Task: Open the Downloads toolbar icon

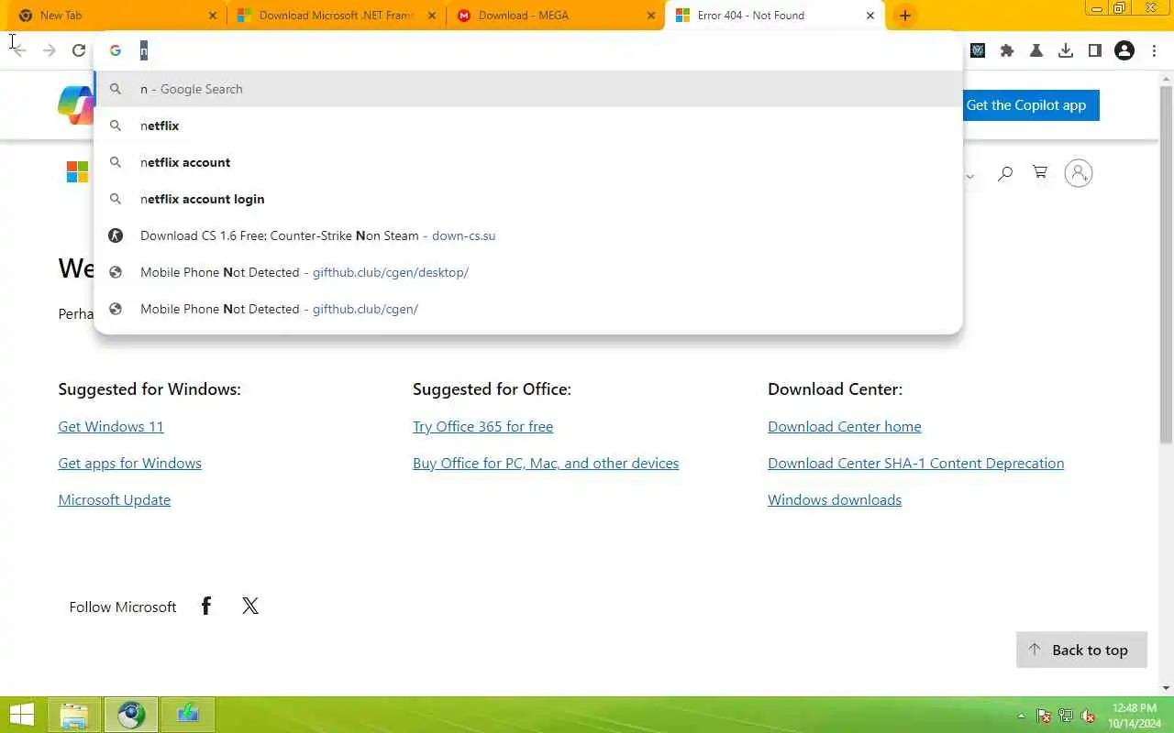Action: click(1066, 51)
